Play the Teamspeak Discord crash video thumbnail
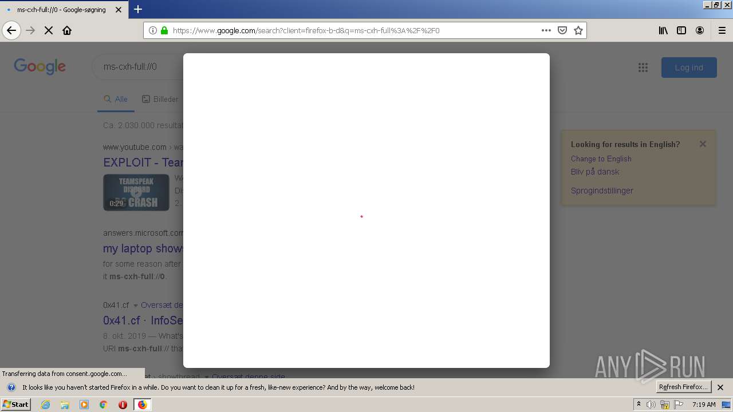This screenshot has width=733, height=412. [136, 192]
